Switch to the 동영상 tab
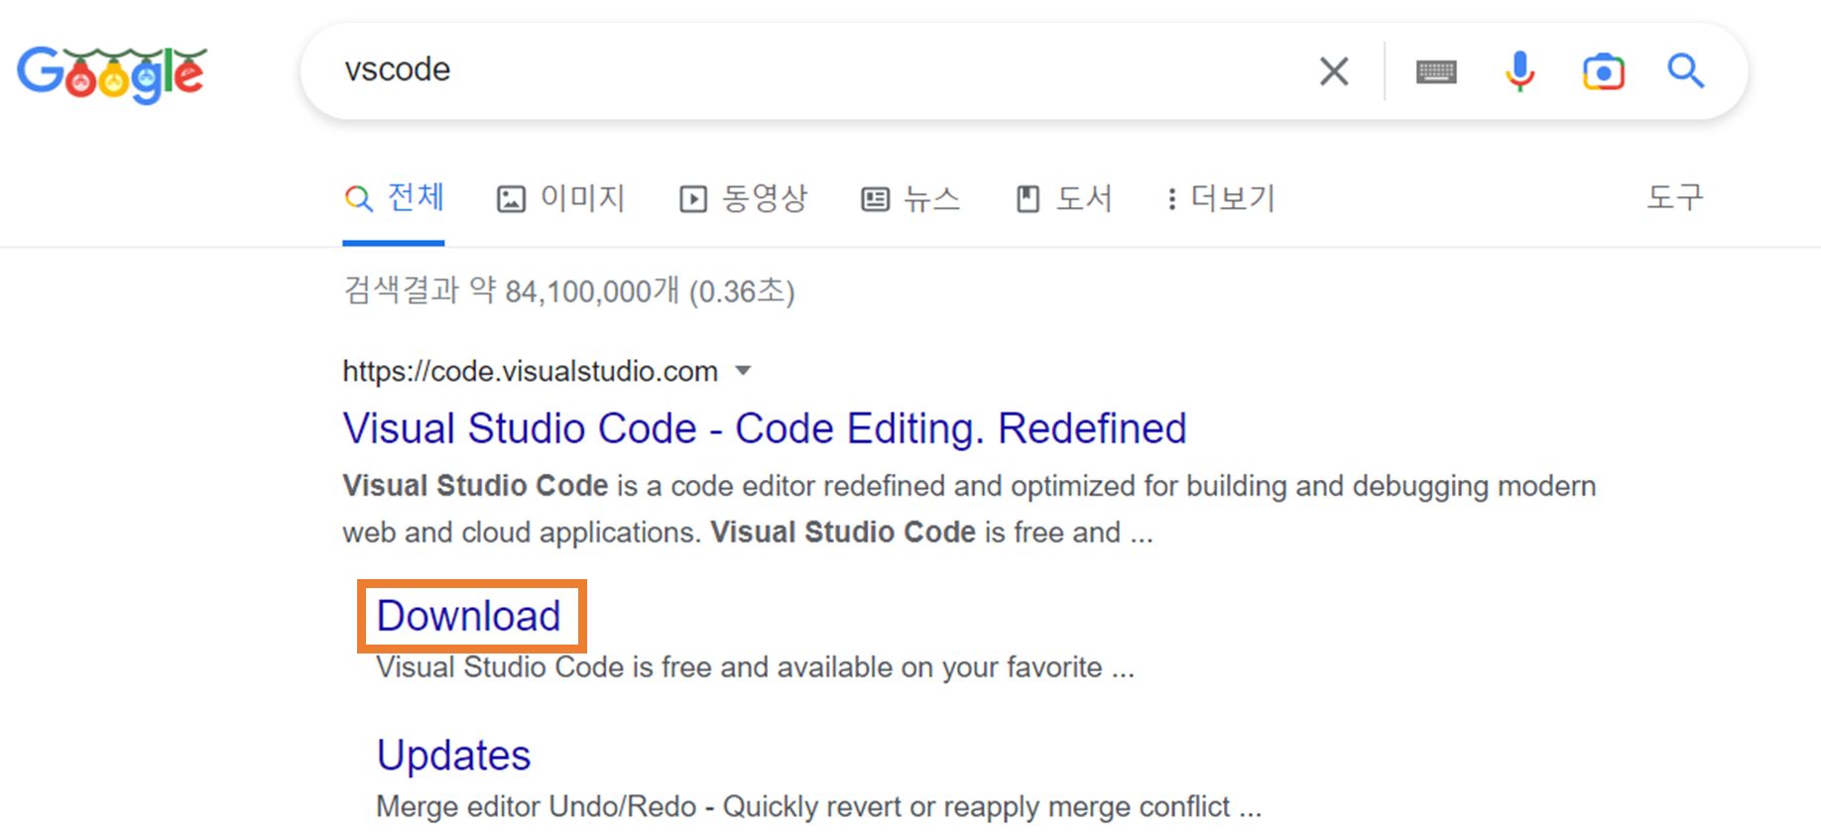Screen dimensions: 1821x832 tap(744, 198)
